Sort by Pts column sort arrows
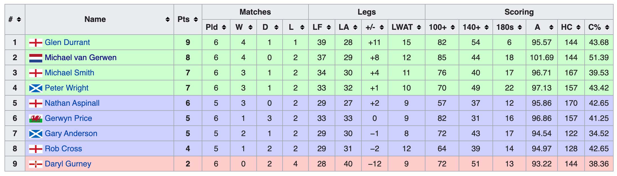Image resolution: width=617 pixels, height=176 pixels. click(196, 19)
